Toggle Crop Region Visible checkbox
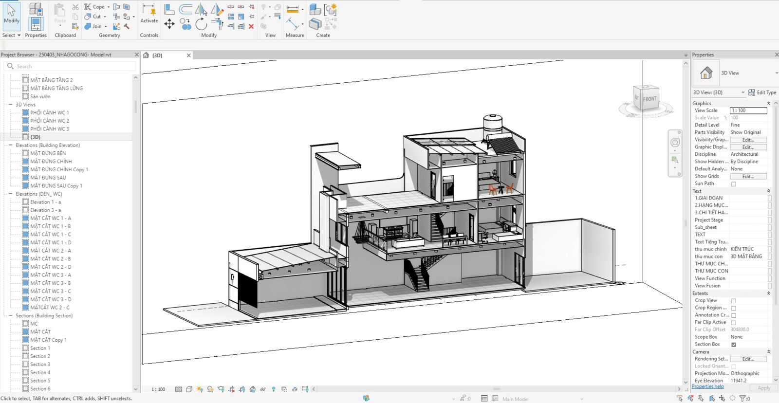The width and height of the screenshot is (779, 403). click(734, 308)
